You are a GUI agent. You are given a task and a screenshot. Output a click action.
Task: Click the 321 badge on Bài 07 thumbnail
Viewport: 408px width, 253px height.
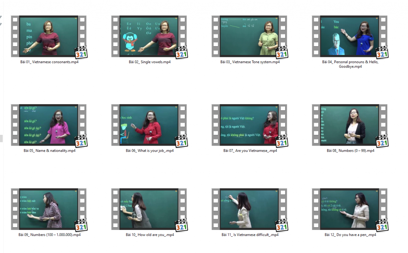(282, 142)
